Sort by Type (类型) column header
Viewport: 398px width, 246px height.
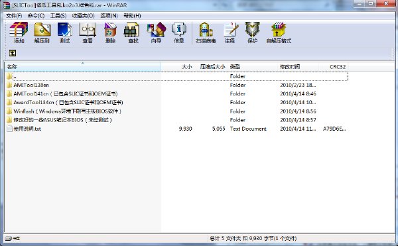click(x=252, y=67)
